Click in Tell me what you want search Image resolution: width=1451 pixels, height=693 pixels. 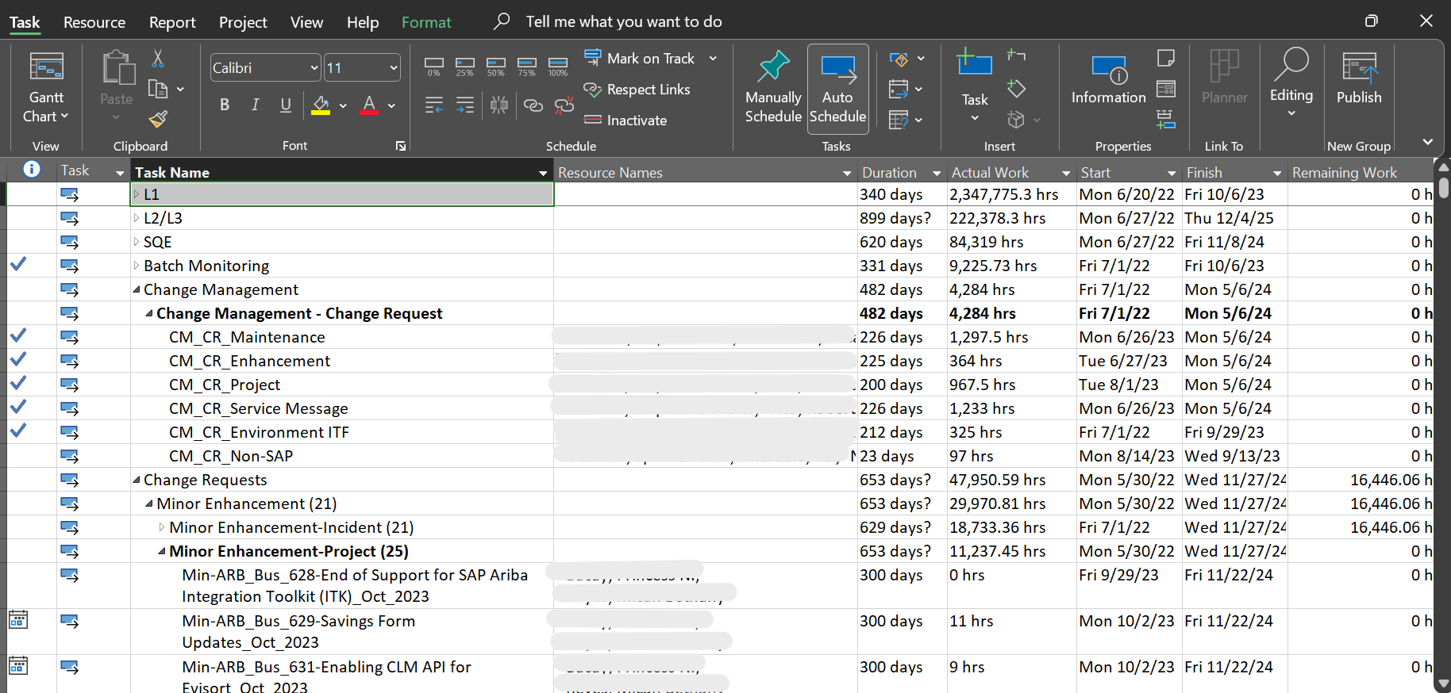[624, 22]
